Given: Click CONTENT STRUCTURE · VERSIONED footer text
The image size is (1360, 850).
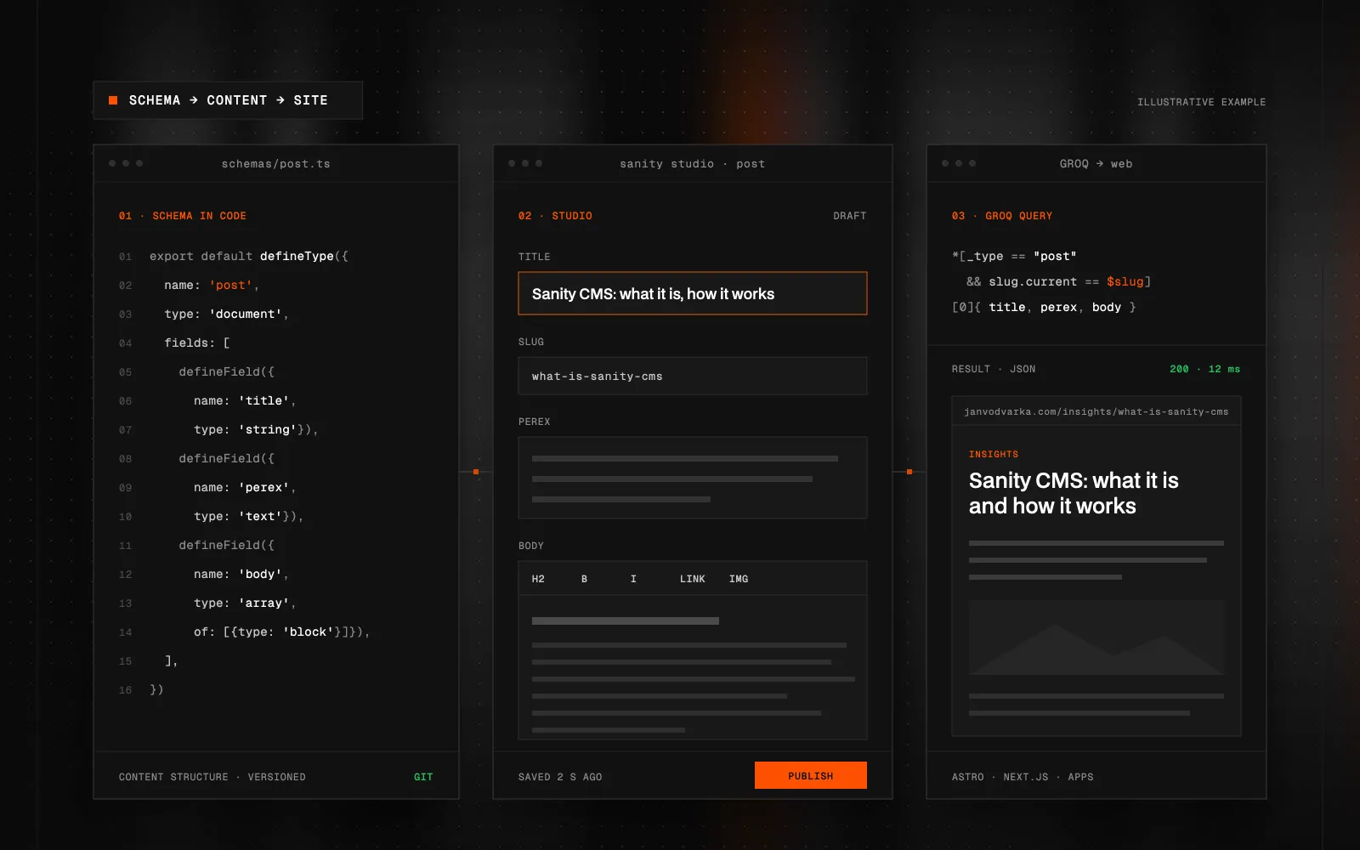Looking at the screenshot, I should 212,777.
